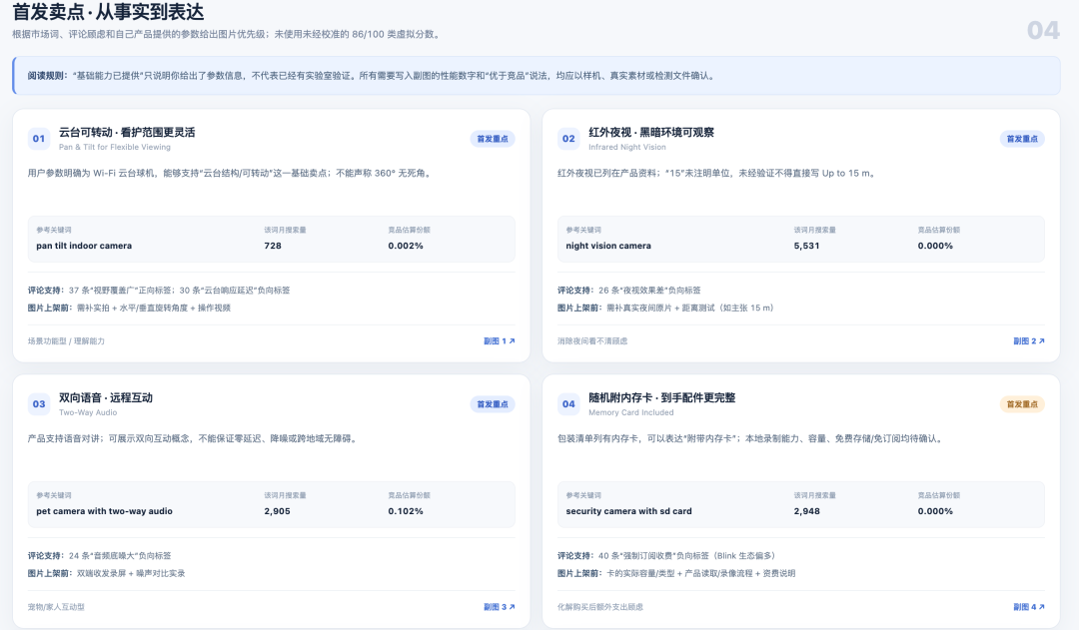Click subtitle 'Two-Way Audio'
The image size is (1079, 630).
[x=87, y=412]
